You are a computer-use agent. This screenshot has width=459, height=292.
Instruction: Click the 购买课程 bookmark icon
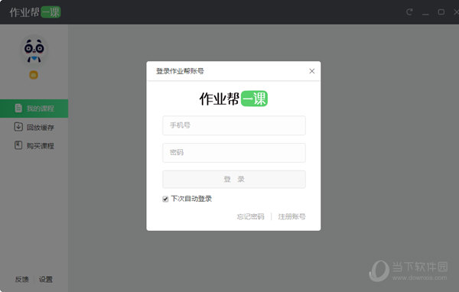click(x=18, y=145)
